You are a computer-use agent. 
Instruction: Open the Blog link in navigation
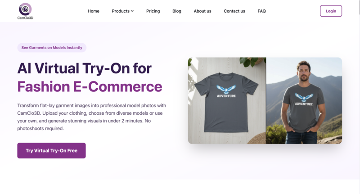(177, 11)
